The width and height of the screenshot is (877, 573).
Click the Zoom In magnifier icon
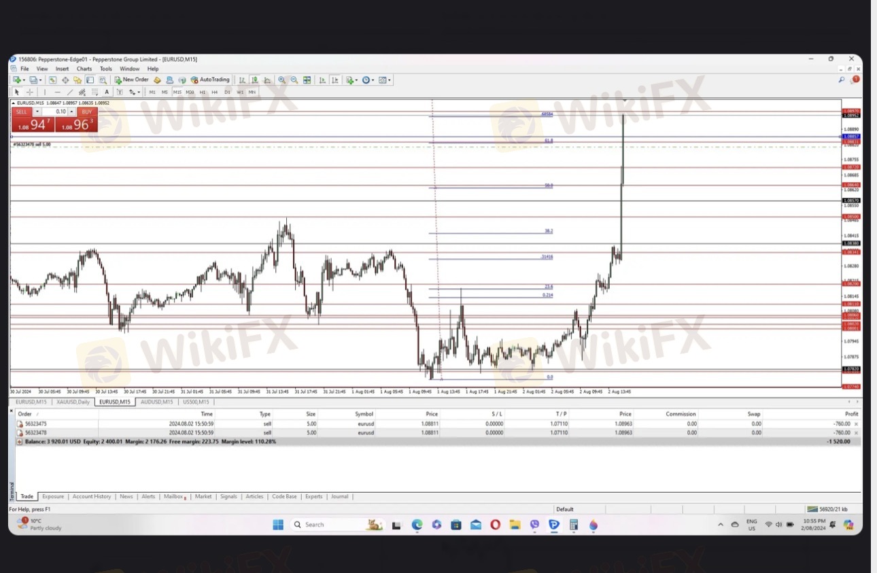click(281, 80)
